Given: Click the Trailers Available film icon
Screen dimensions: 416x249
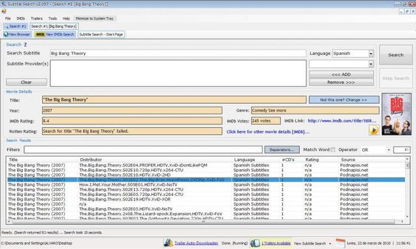Looking at the screenshot, I should click(255, 243).
